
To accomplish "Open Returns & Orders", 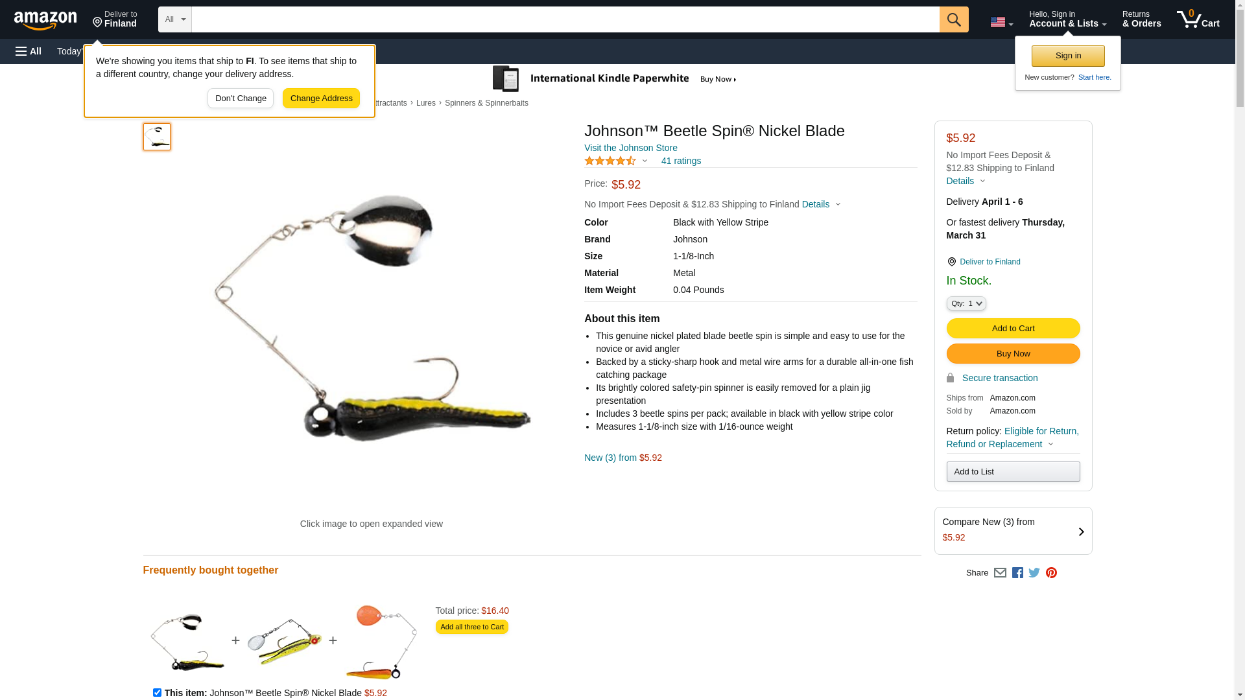I will click(x=1142, y=19).
